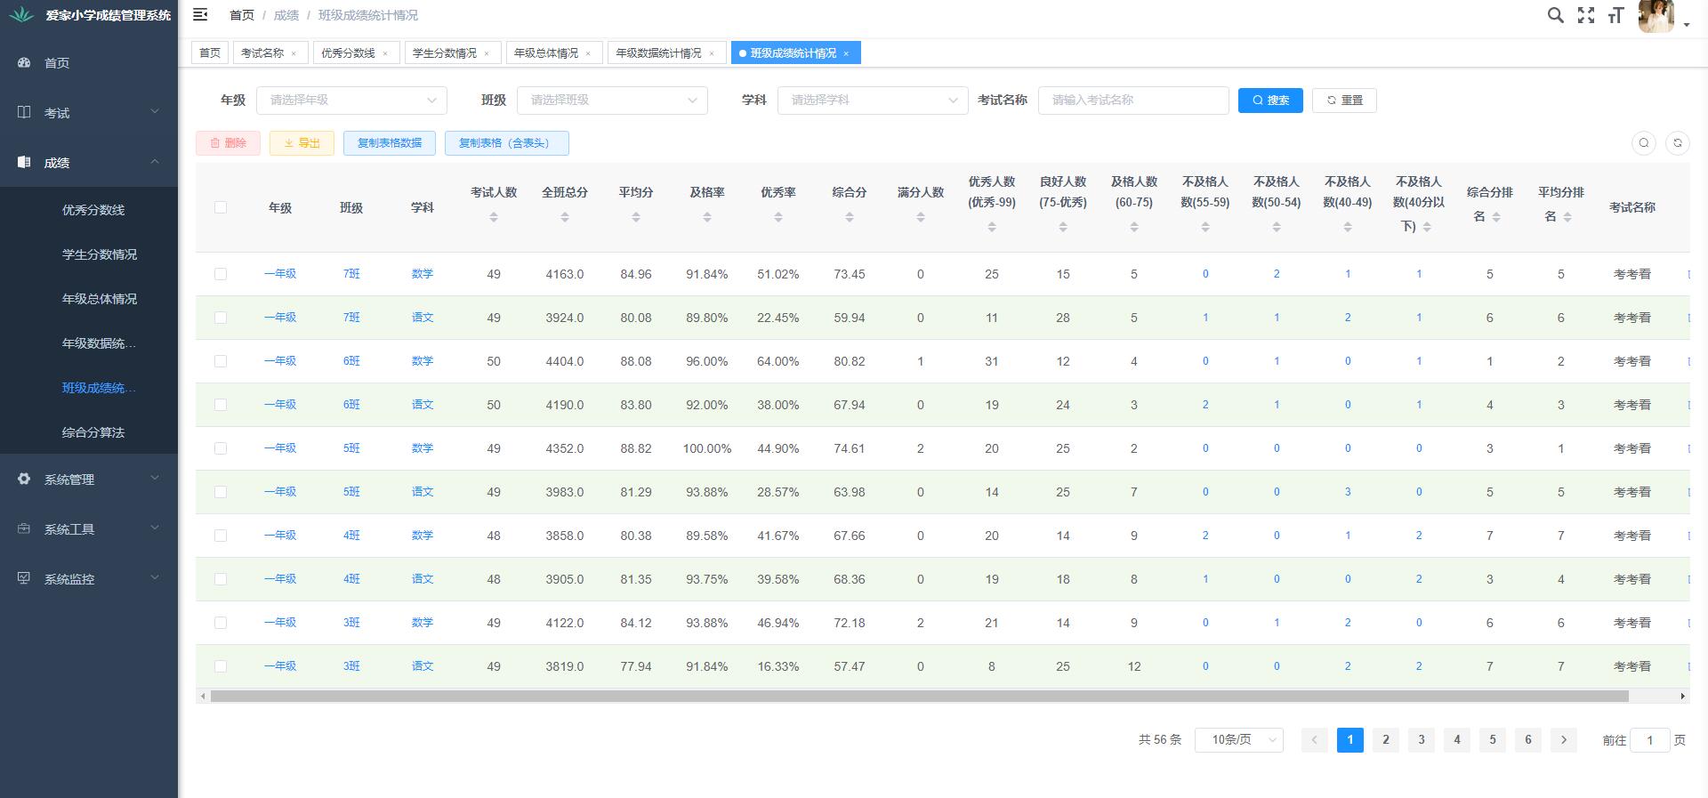Open the font size setting icon

[x=1615, y=15]
